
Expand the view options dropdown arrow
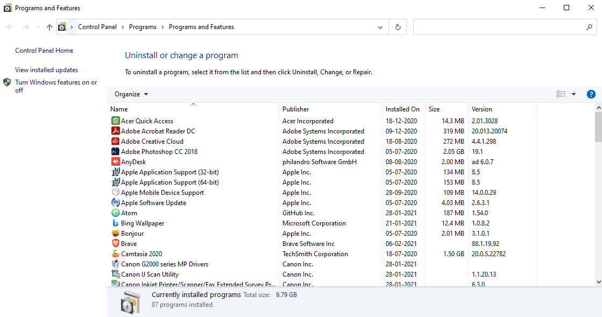click(573, 94)
